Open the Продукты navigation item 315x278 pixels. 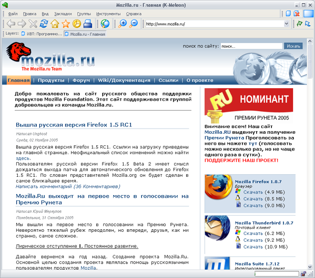(x=51, y=80)
